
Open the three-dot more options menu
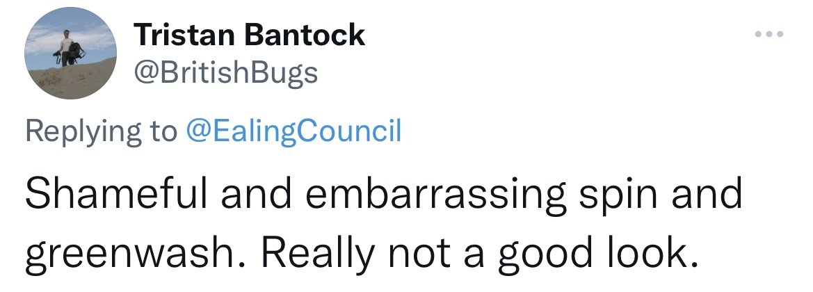pos(769,34)
